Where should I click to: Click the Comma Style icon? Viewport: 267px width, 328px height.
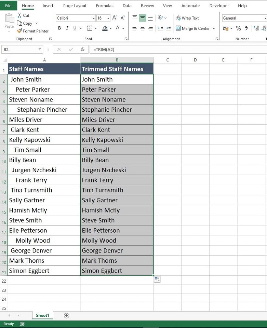point(246,28)
